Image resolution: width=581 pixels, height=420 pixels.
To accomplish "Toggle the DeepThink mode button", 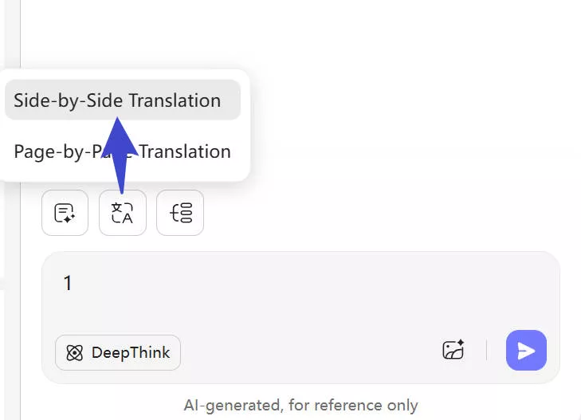I will pyautogui.click(x=118, y=352).
